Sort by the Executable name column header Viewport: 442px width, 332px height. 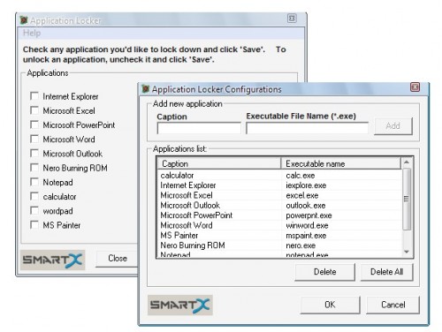[x=340, y=163]
